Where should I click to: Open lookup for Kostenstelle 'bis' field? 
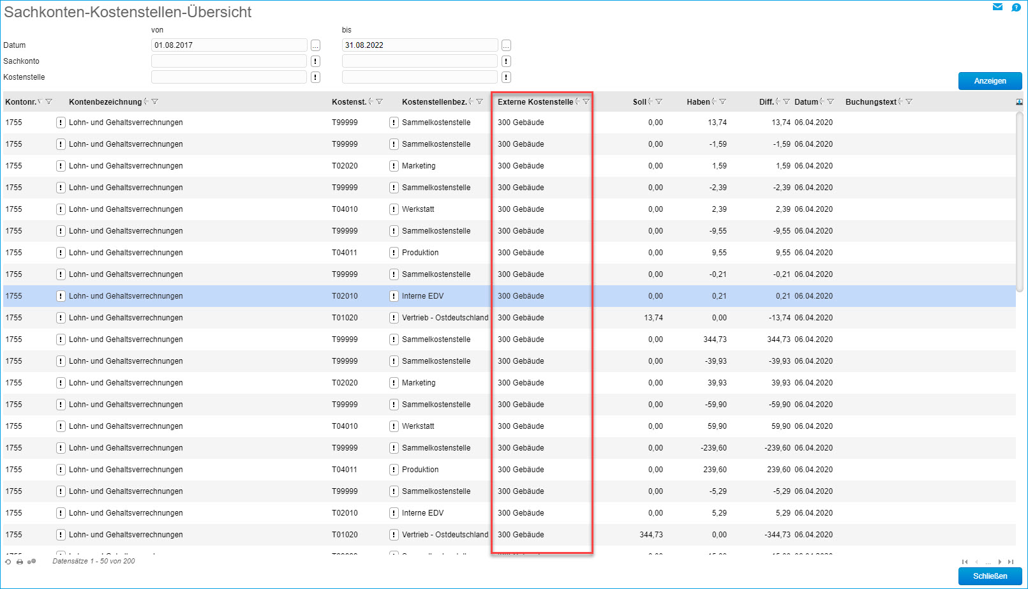(506, 77)
